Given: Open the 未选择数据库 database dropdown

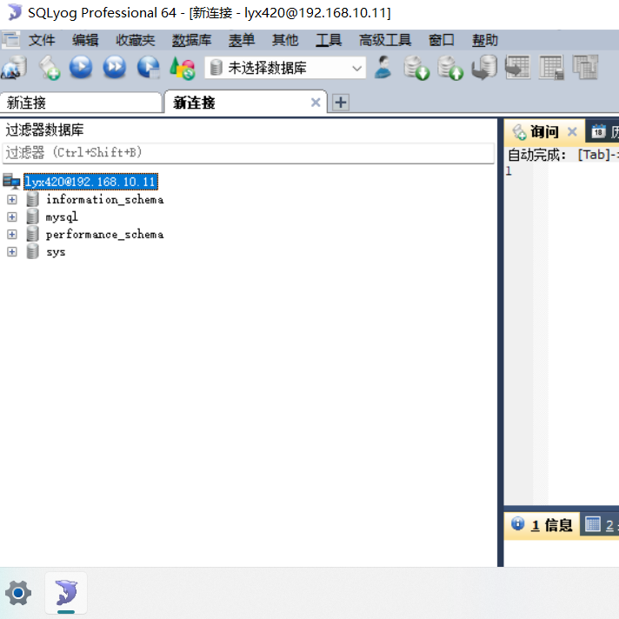Looking at the screenshot, I should tap(285, 68).
